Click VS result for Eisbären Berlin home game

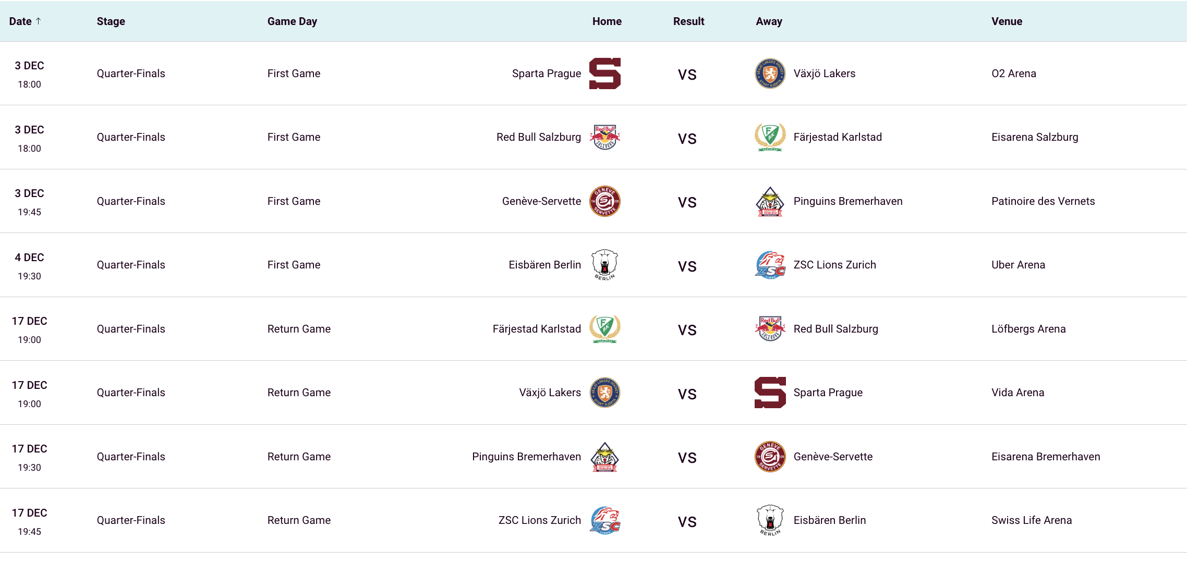687,266
